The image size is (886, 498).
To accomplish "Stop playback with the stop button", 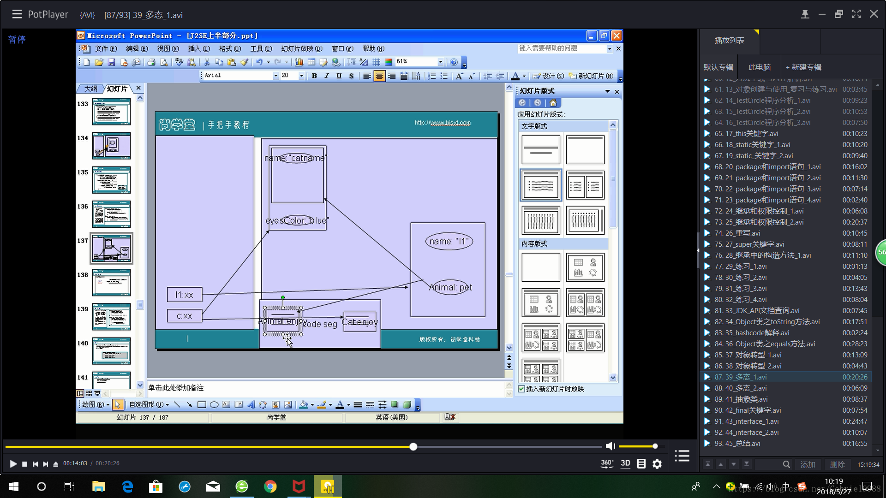I will tap(25, 464).
